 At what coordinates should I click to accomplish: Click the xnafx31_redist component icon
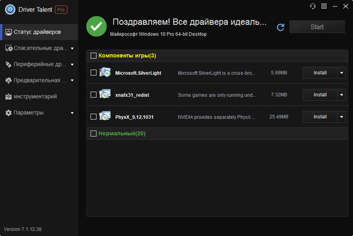(x=105, y=95)
